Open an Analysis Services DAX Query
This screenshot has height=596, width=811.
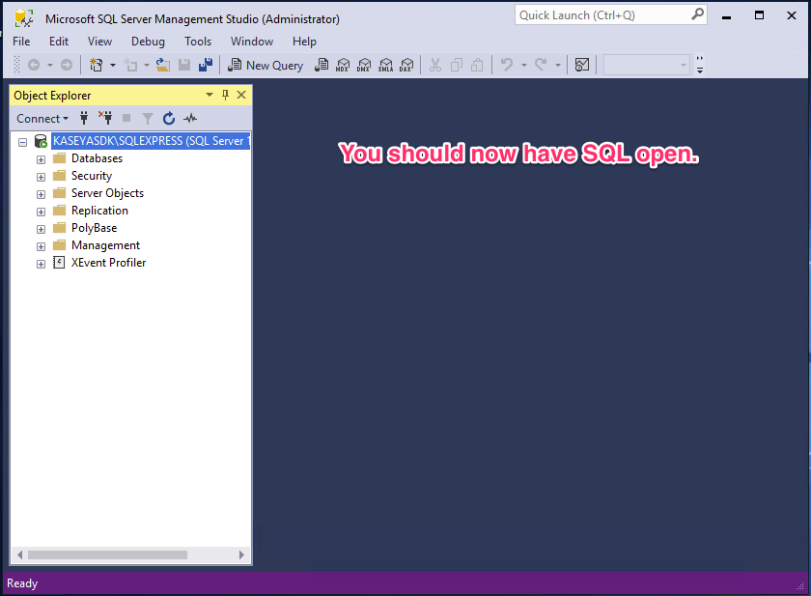(406, 65)
